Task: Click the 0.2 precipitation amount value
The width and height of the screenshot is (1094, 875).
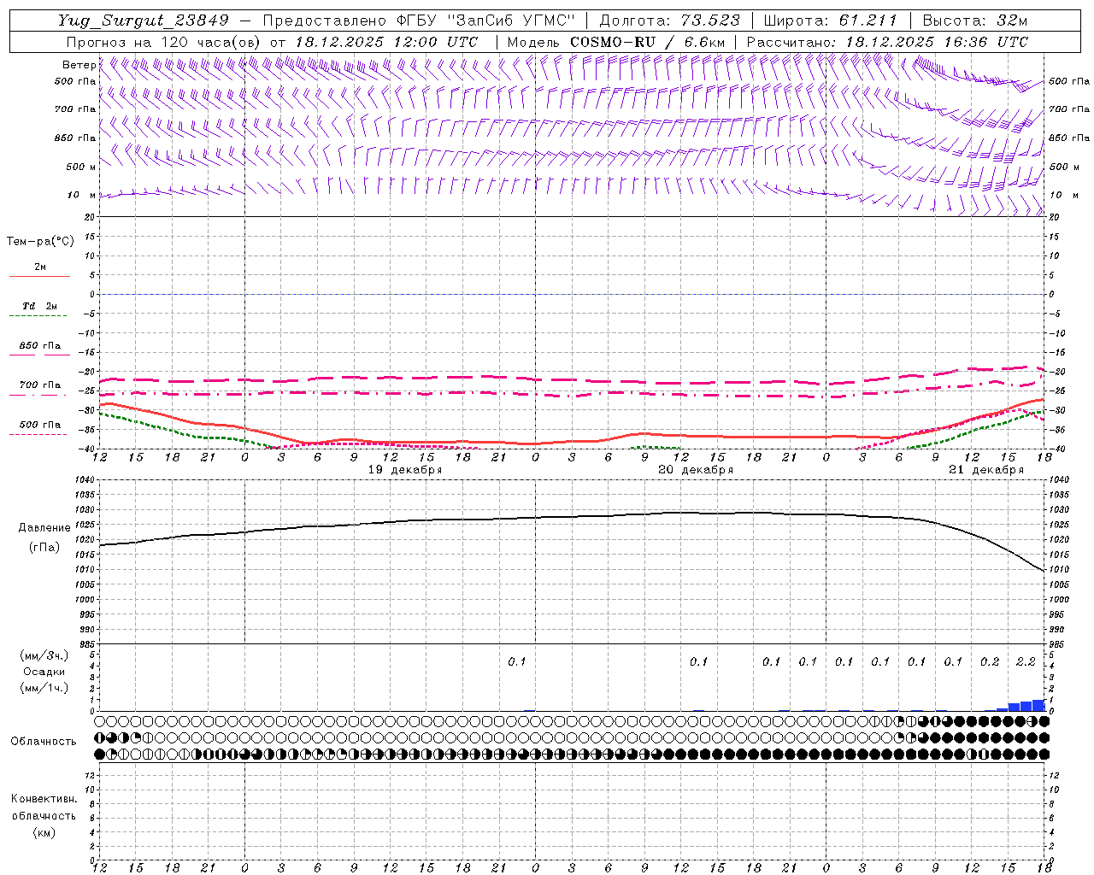Action: 990,661
